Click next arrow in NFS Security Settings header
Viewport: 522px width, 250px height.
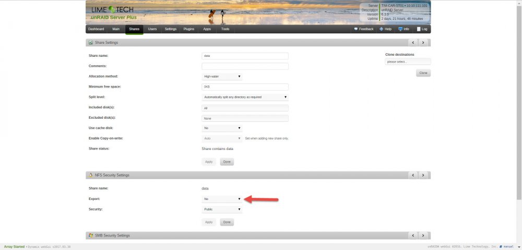click(x=423, y=175)
